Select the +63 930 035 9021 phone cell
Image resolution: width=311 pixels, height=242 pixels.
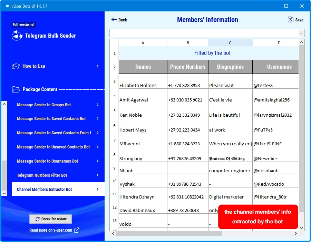(188, 96)
